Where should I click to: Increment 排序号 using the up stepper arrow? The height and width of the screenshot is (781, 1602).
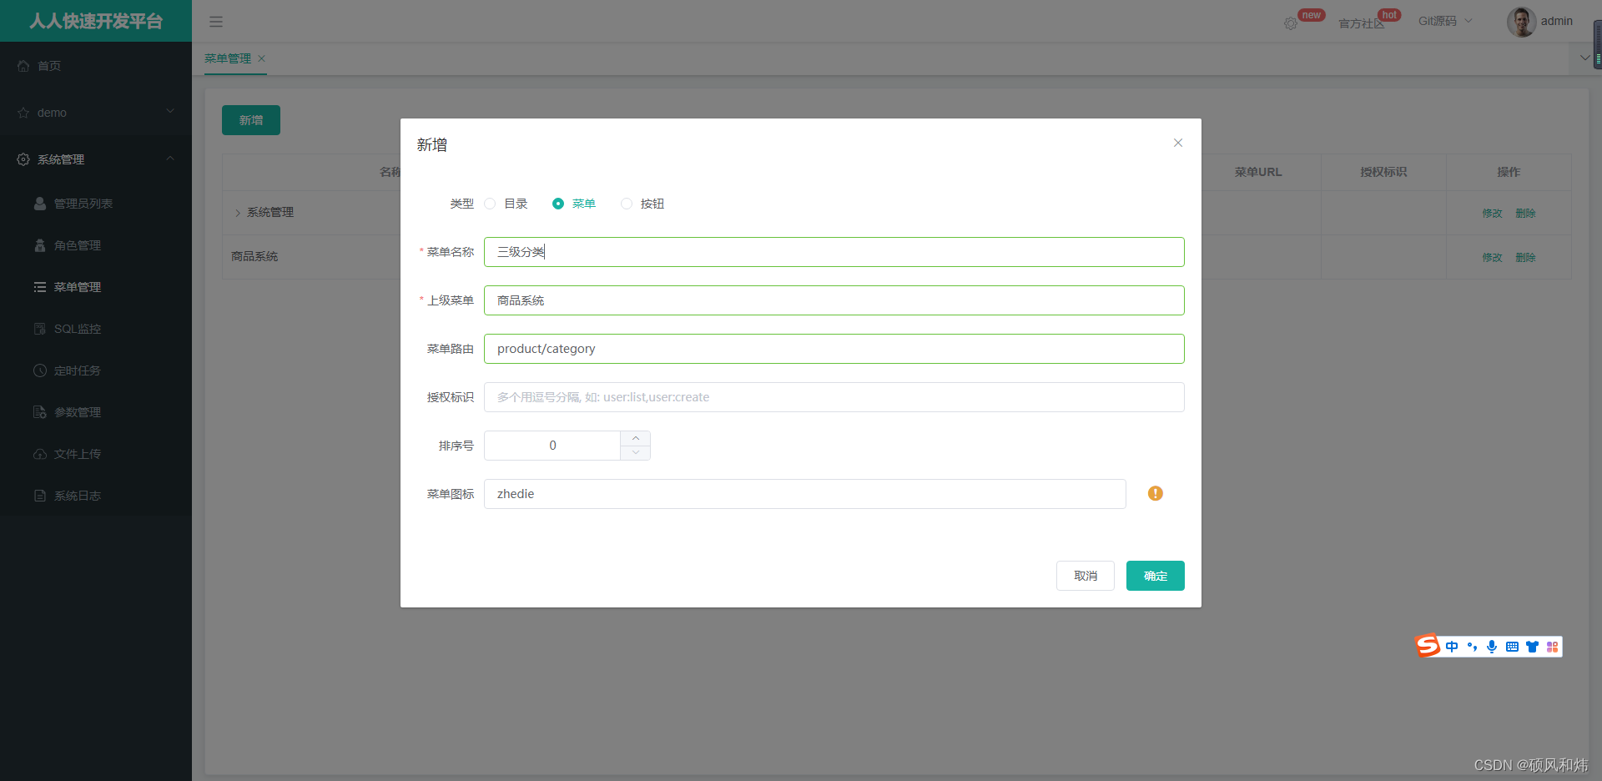point(635,437)
